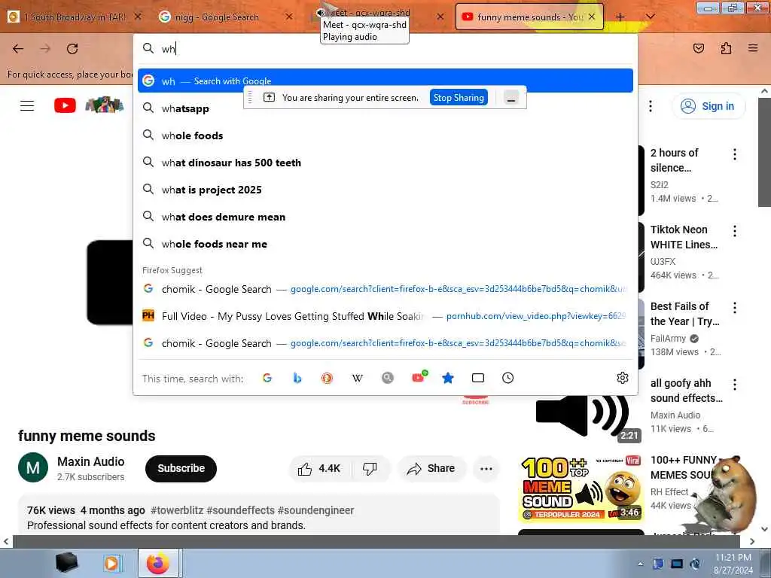Choose the 'whole foods' suggestion
The height and width of the screenshot is (578, 771).
point(385,135)
